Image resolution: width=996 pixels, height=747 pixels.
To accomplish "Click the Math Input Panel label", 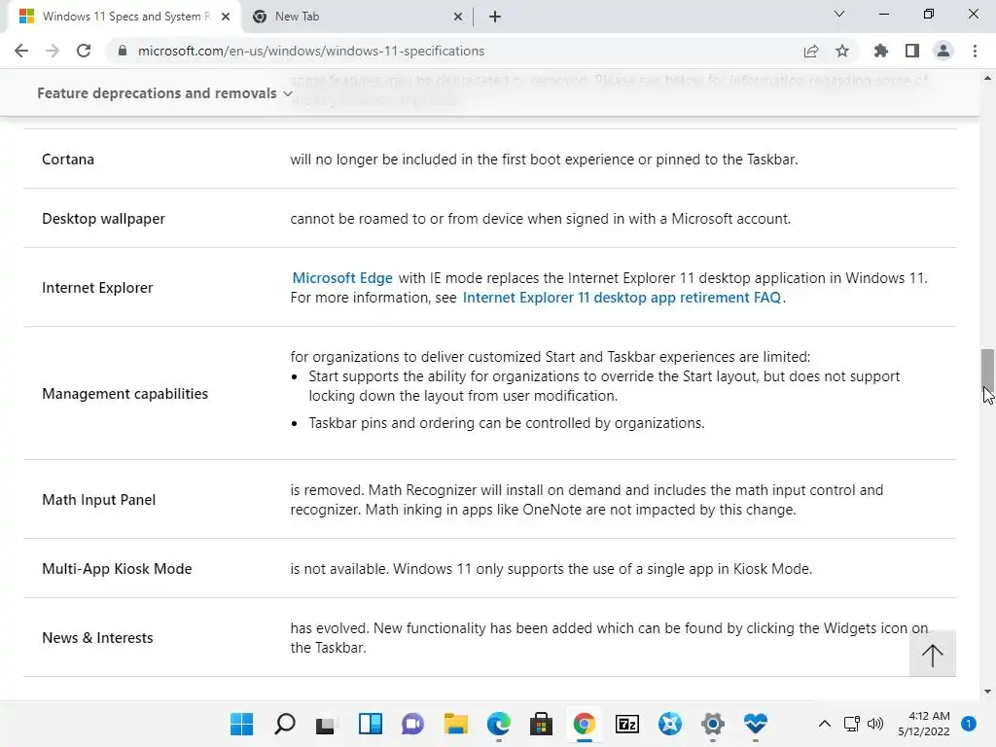I will coord(98,500).
